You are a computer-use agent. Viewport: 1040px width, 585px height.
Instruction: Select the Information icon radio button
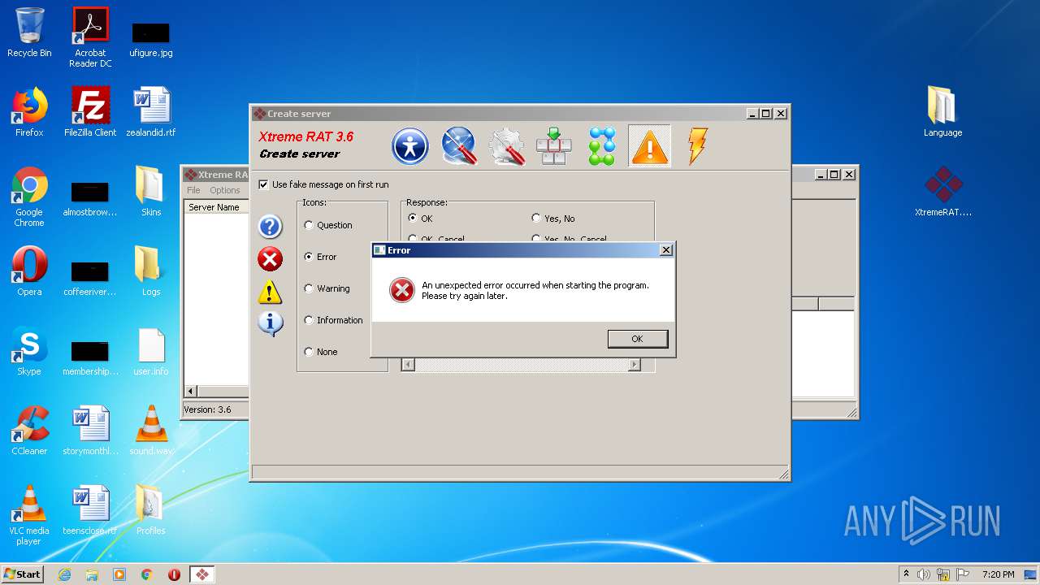[309, 320]
